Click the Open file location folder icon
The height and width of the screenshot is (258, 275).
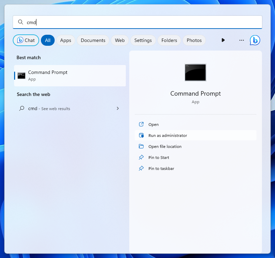pyautogui.click(x=141, y=147)
